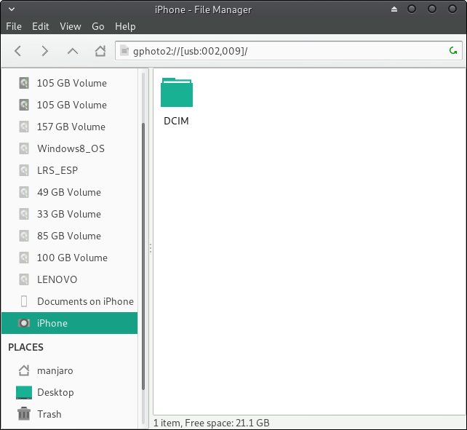This screenshot has width=467, height=430.
Task: Open the Help menu
Action: point(125,26)
